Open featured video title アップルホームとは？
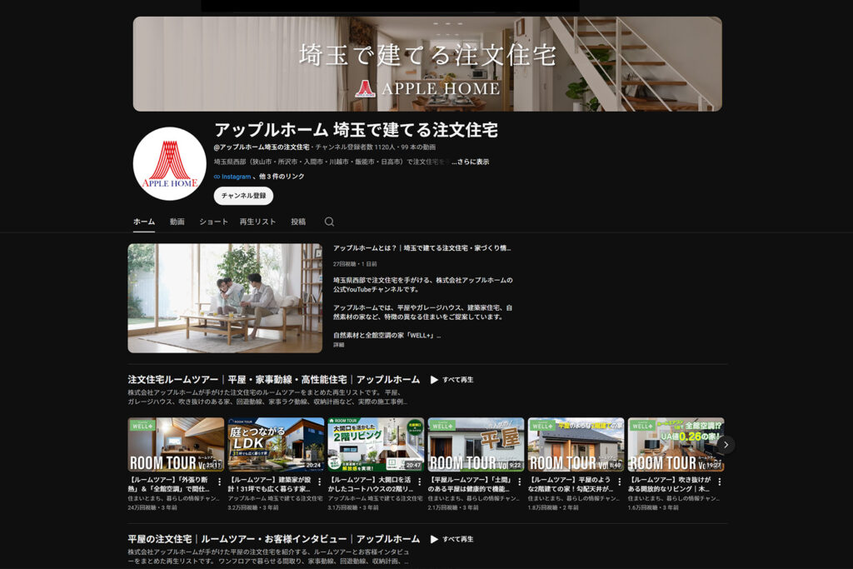Viewport: 853px width, 569px height. point(422,248)
